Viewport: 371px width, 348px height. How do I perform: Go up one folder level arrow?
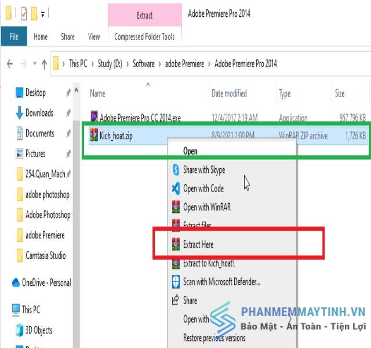click(44, 64)
